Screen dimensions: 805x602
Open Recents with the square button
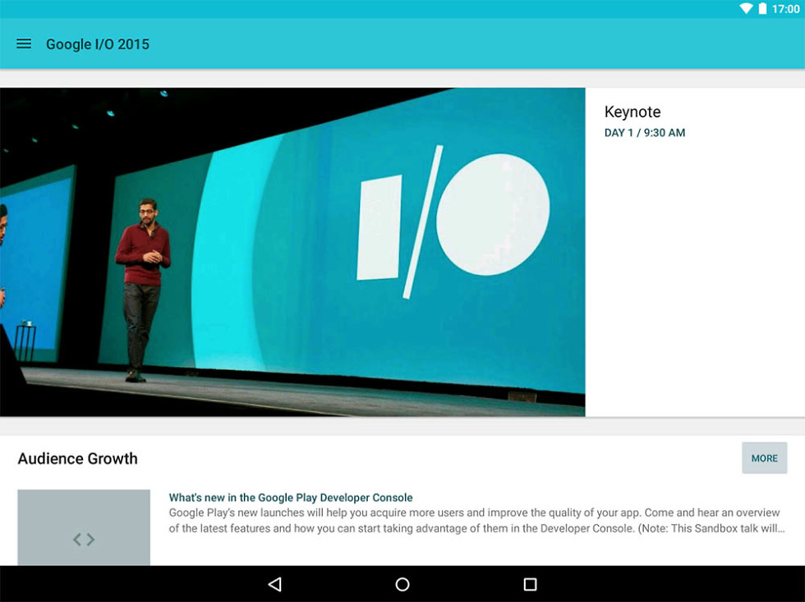530,584
